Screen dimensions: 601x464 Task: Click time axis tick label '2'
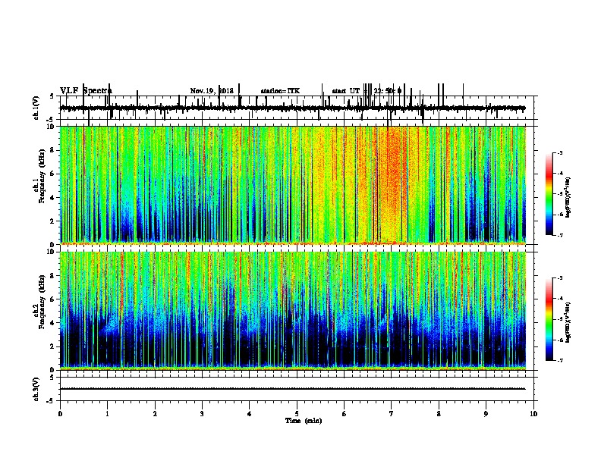click(x=155, y=414)
